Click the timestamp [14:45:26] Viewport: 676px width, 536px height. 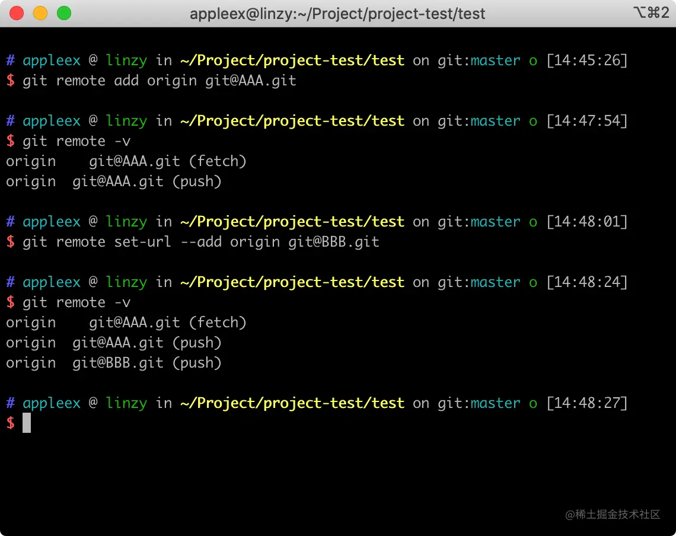[587, 60]
